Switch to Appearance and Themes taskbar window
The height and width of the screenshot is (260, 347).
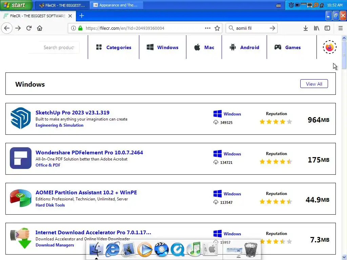(116, 5)
